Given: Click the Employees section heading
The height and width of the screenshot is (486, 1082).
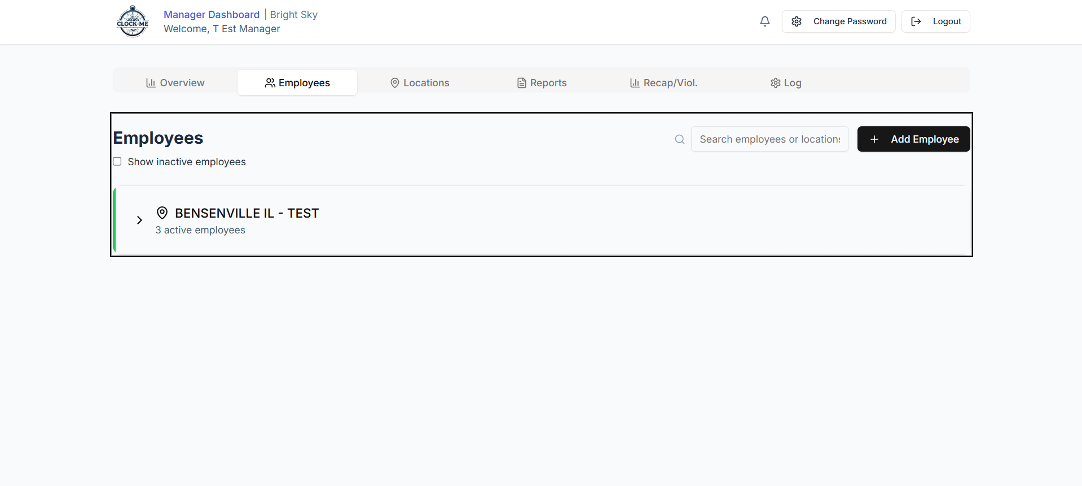Looking at the screenshot, I should pos(158,138).
